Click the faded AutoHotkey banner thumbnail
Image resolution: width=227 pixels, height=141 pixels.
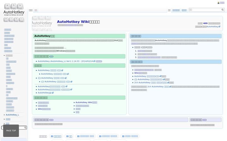coord(42,23)
